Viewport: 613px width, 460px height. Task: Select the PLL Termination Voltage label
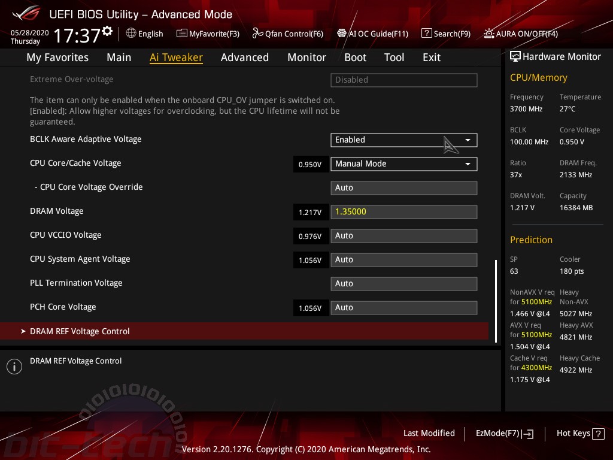[x=76, y=283]
